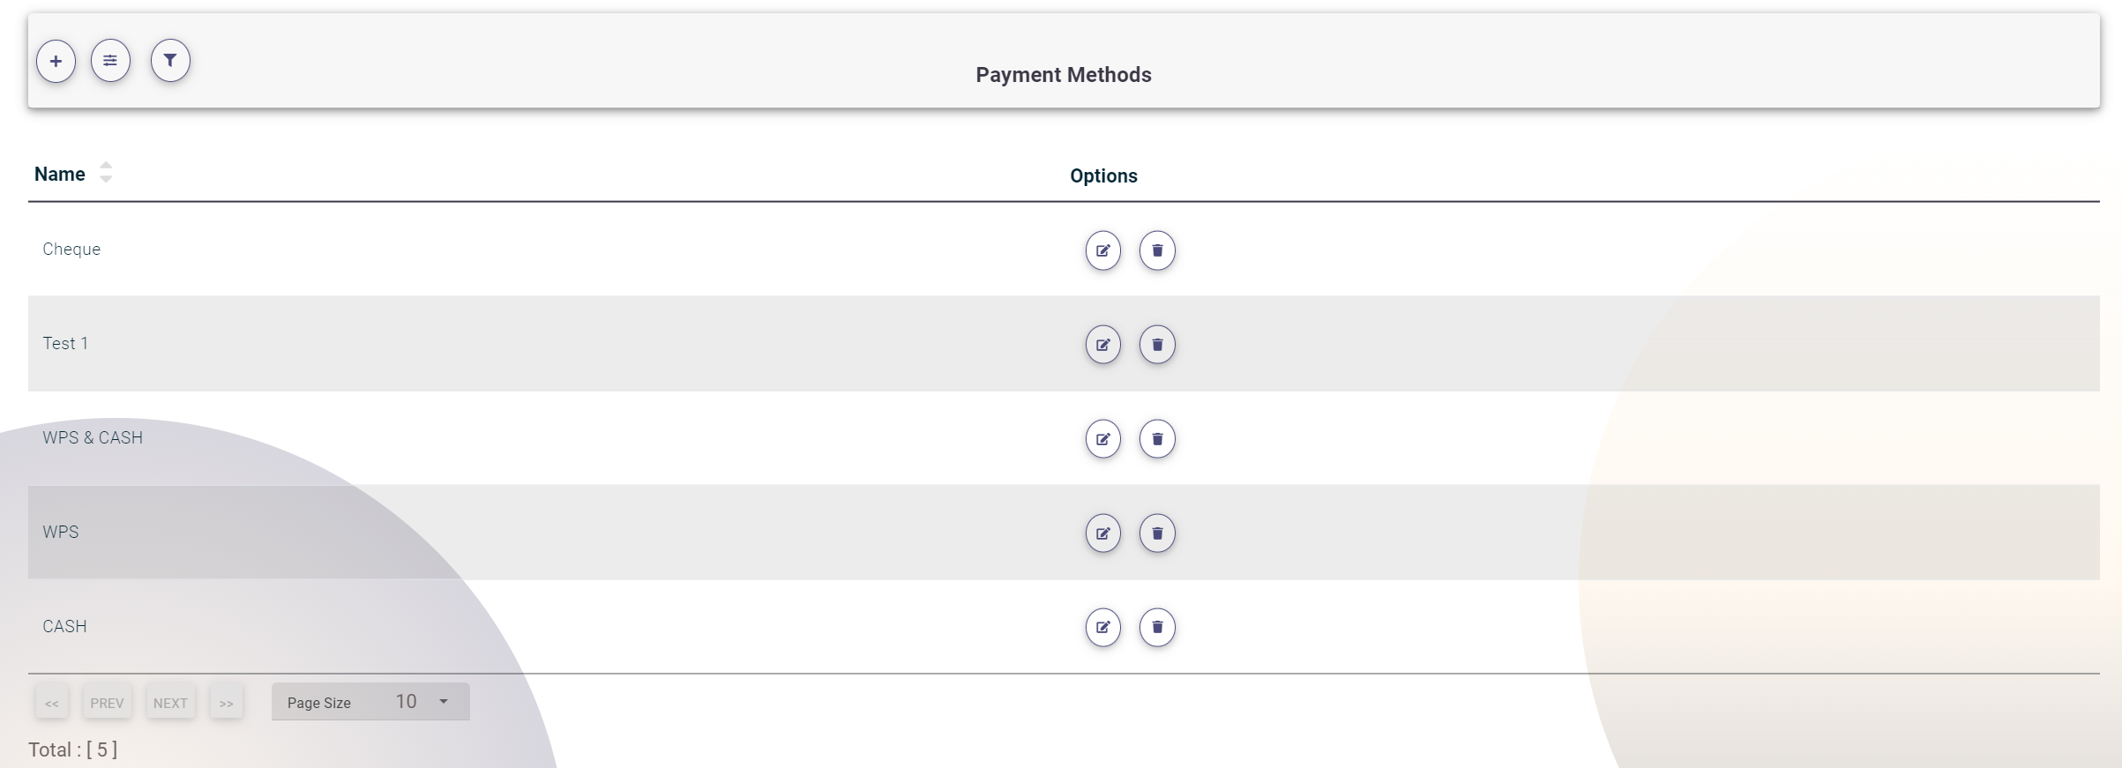The height and width of the screenshot is (768, 2122).
Task: Edit the Cheque payment method
Action: point(1102,250)
